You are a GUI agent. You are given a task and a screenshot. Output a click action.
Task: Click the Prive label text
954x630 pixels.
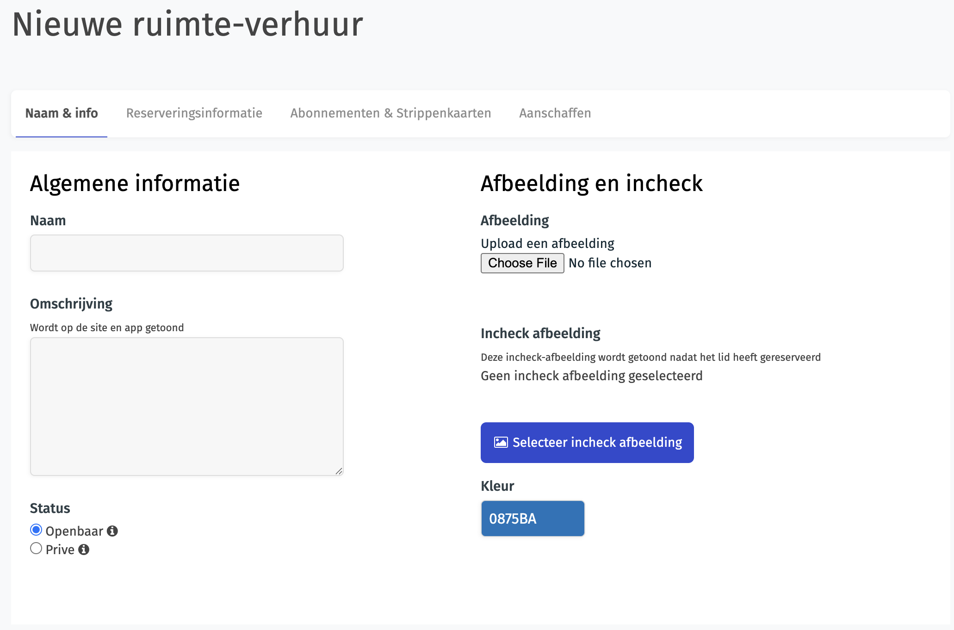60,550
